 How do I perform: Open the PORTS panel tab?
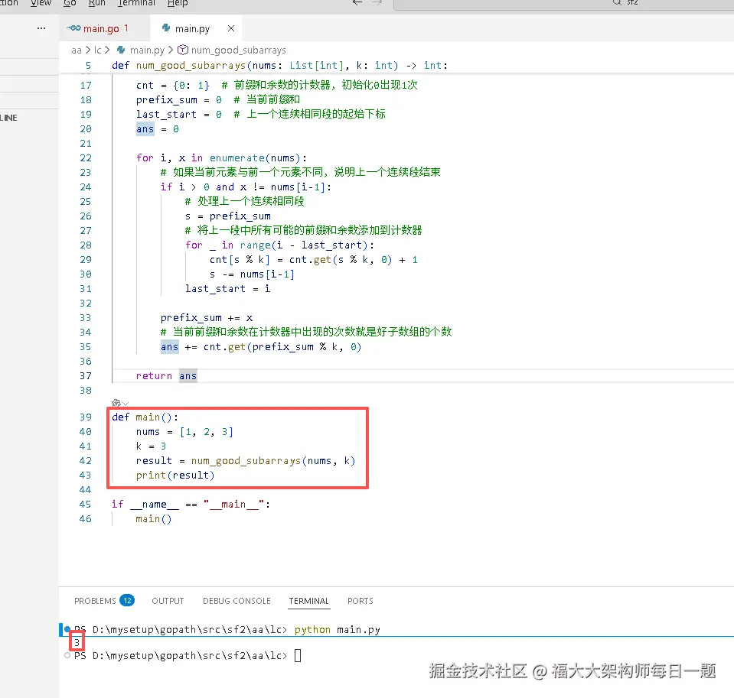pos(360,601)
